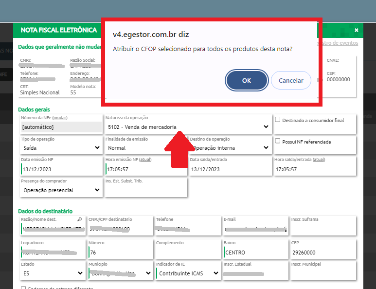The width and height of the screenshot is (376, 289).
Task: Click the emitente CEP value 00000000
Action: pyautogui.click(x=339, y=79)
